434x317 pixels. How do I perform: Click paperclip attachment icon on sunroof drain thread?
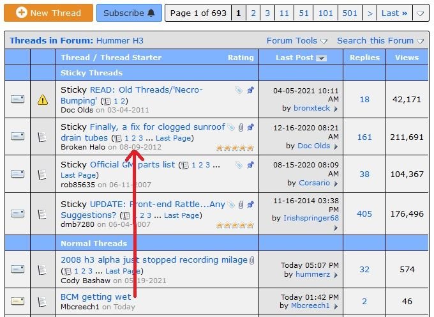click(241, 128)
